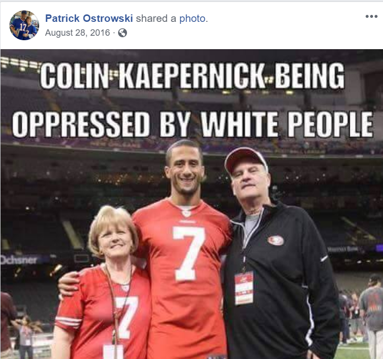Open the August 28, 2016 timestamp
This screenshot has height=359, width=383.
tap(77, 33)
